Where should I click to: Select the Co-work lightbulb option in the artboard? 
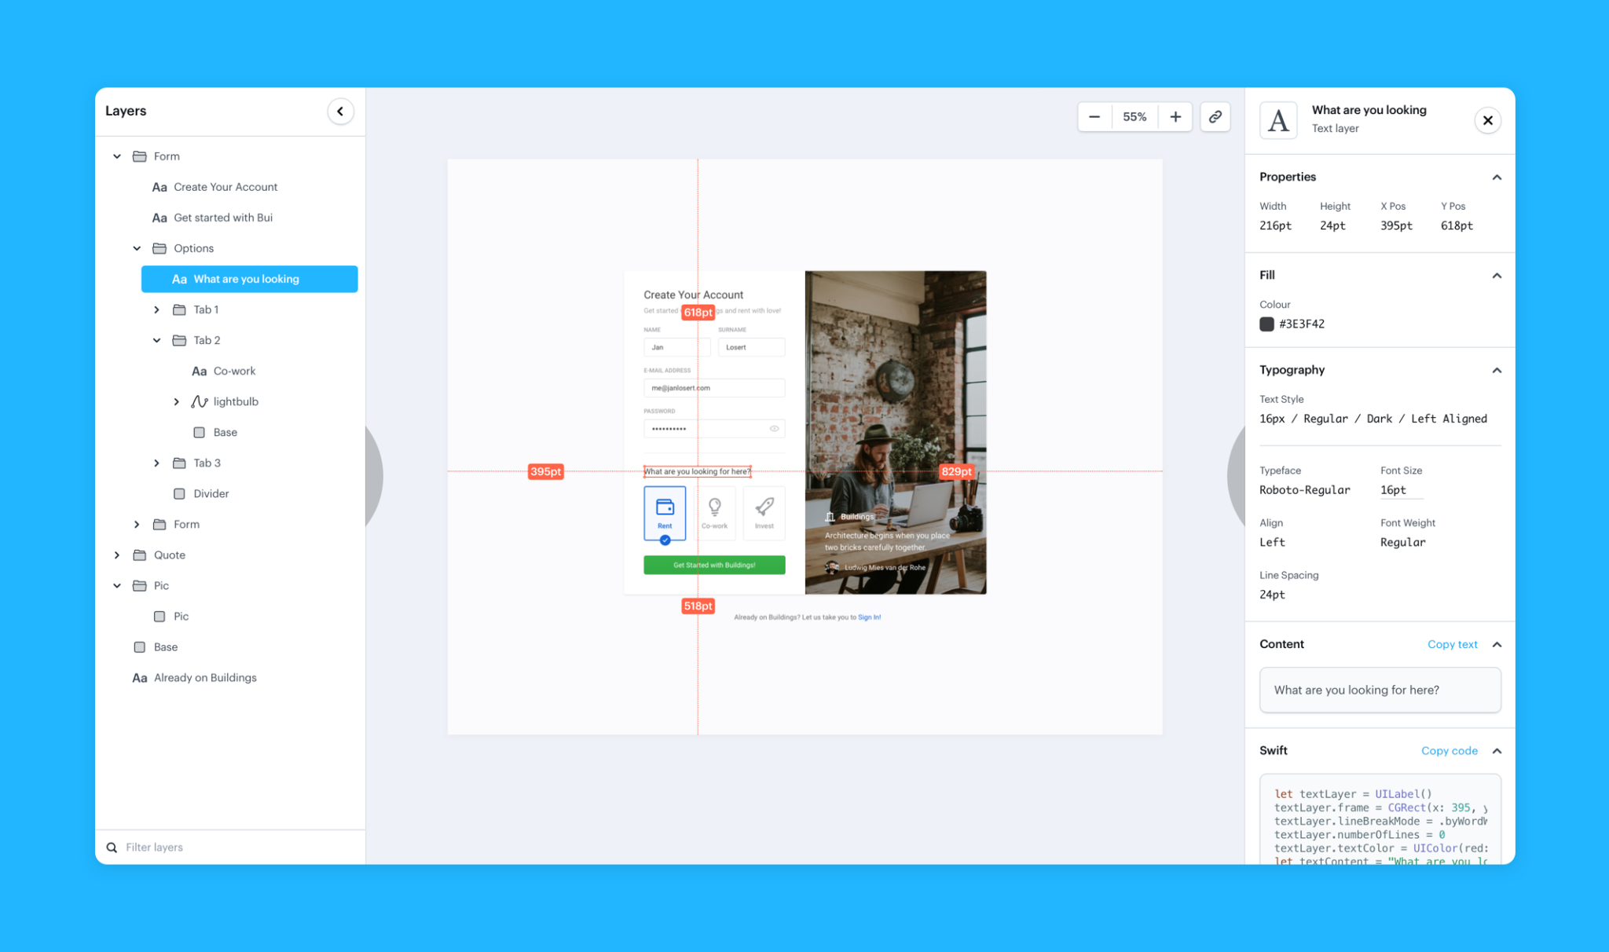click(x=714, y=514)
